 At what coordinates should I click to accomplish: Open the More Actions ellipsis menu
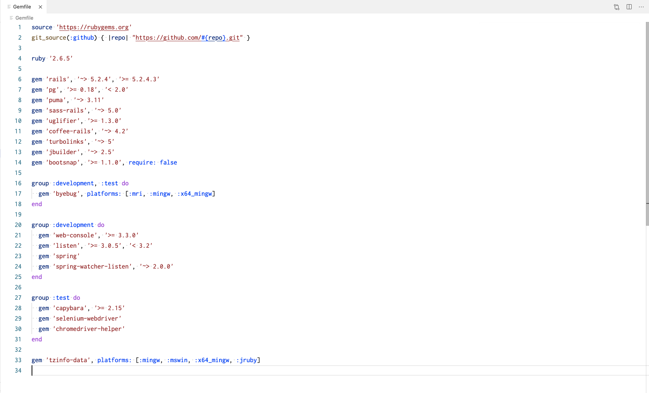(x=641, y=7)
